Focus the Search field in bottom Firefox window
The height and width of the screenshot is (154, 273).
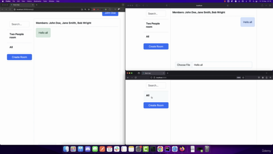(x=156, y=86)
